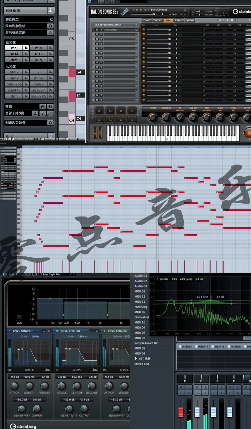Click the invert chord down icon in 转位

[x=43, y=106]
